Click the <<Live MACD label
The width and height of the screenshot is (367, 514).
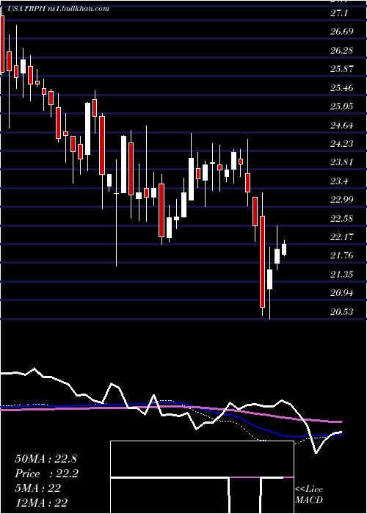[x=309, y=495]
